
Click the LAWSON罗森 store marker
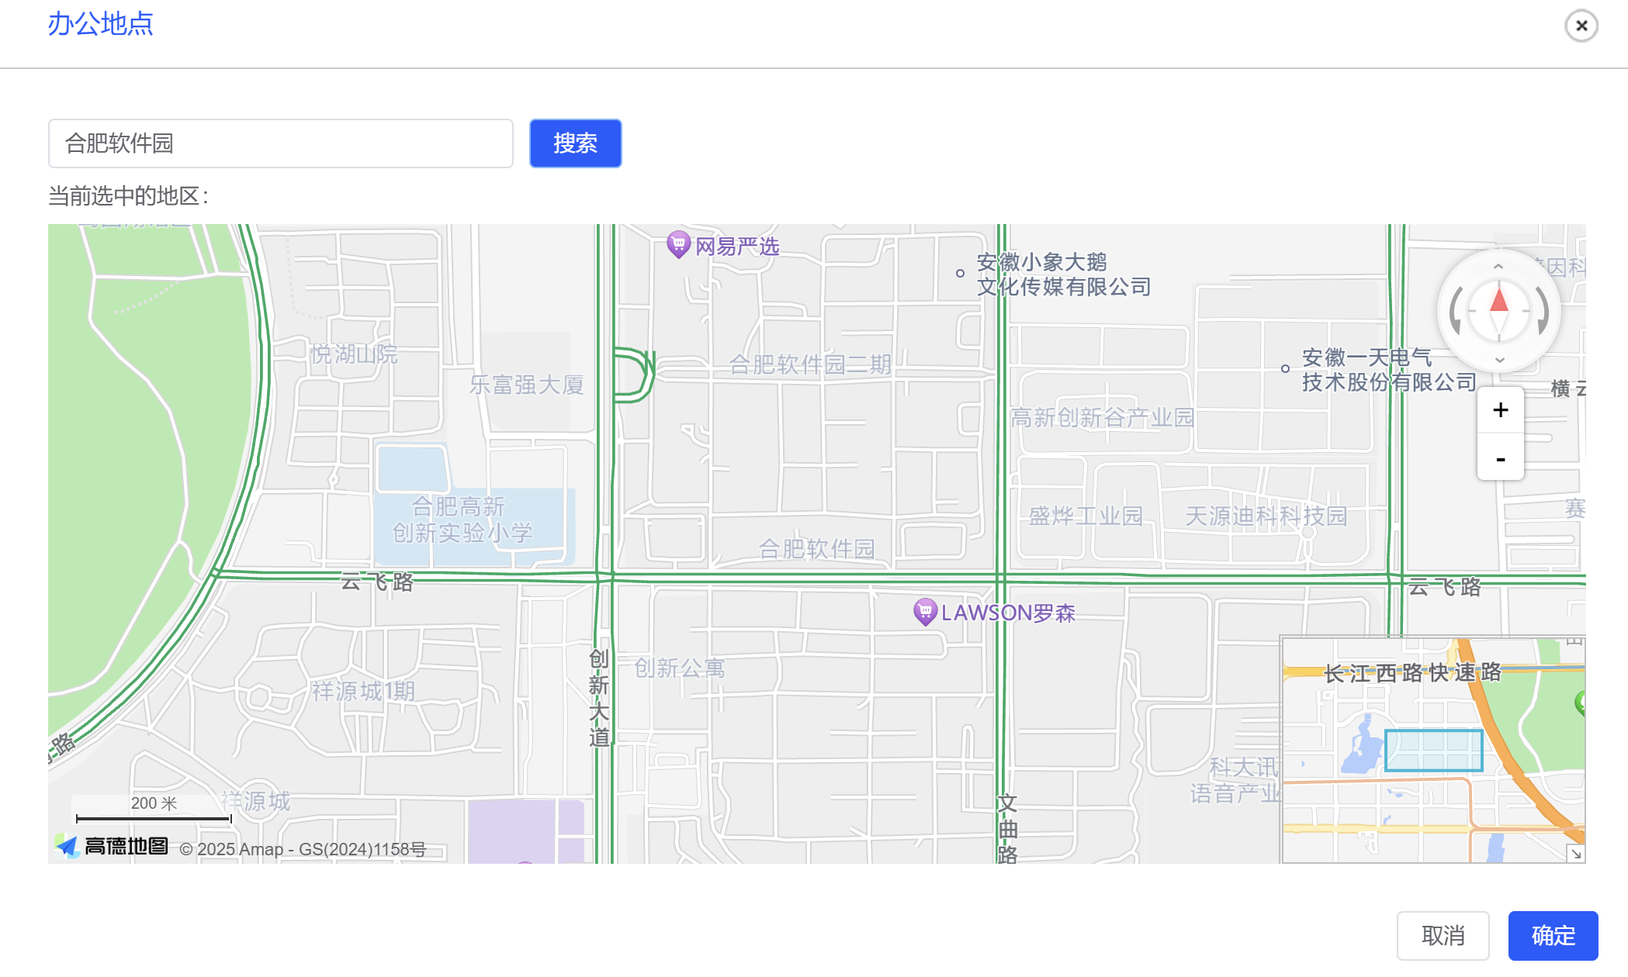[x=925, y=612]
